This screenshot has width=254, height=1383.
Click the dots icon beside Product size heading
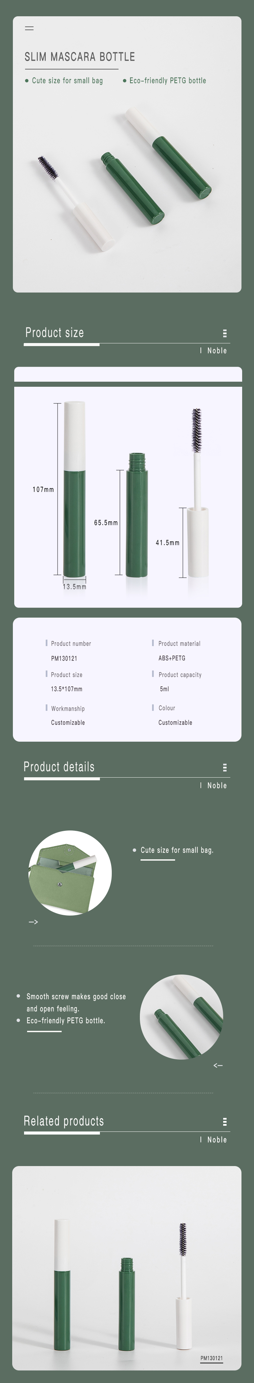click(225, 333)
